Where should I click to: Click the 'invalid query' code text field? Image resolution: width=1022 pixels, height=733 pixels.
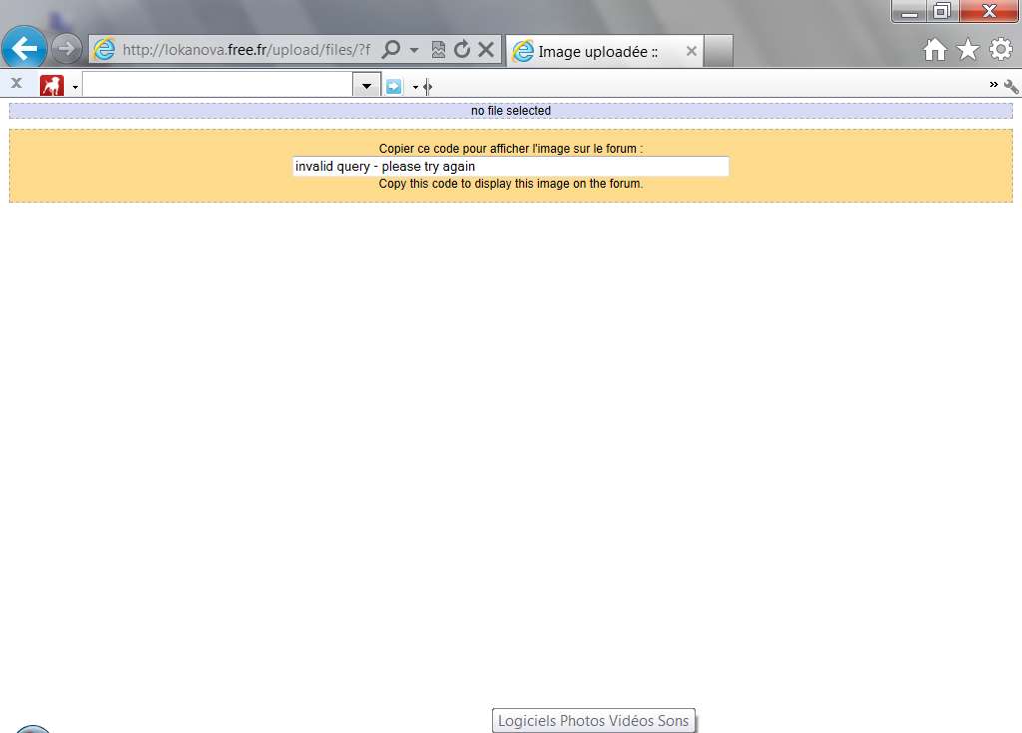tap(510, 167)
